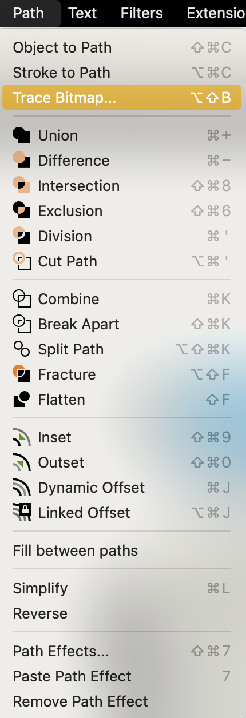
Task: Click the Union icon
Action: 21,135
